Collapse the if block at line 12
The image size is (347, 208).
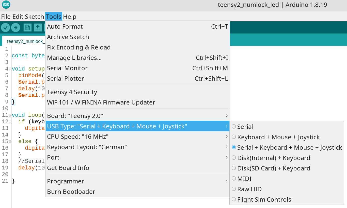(10, 122)
